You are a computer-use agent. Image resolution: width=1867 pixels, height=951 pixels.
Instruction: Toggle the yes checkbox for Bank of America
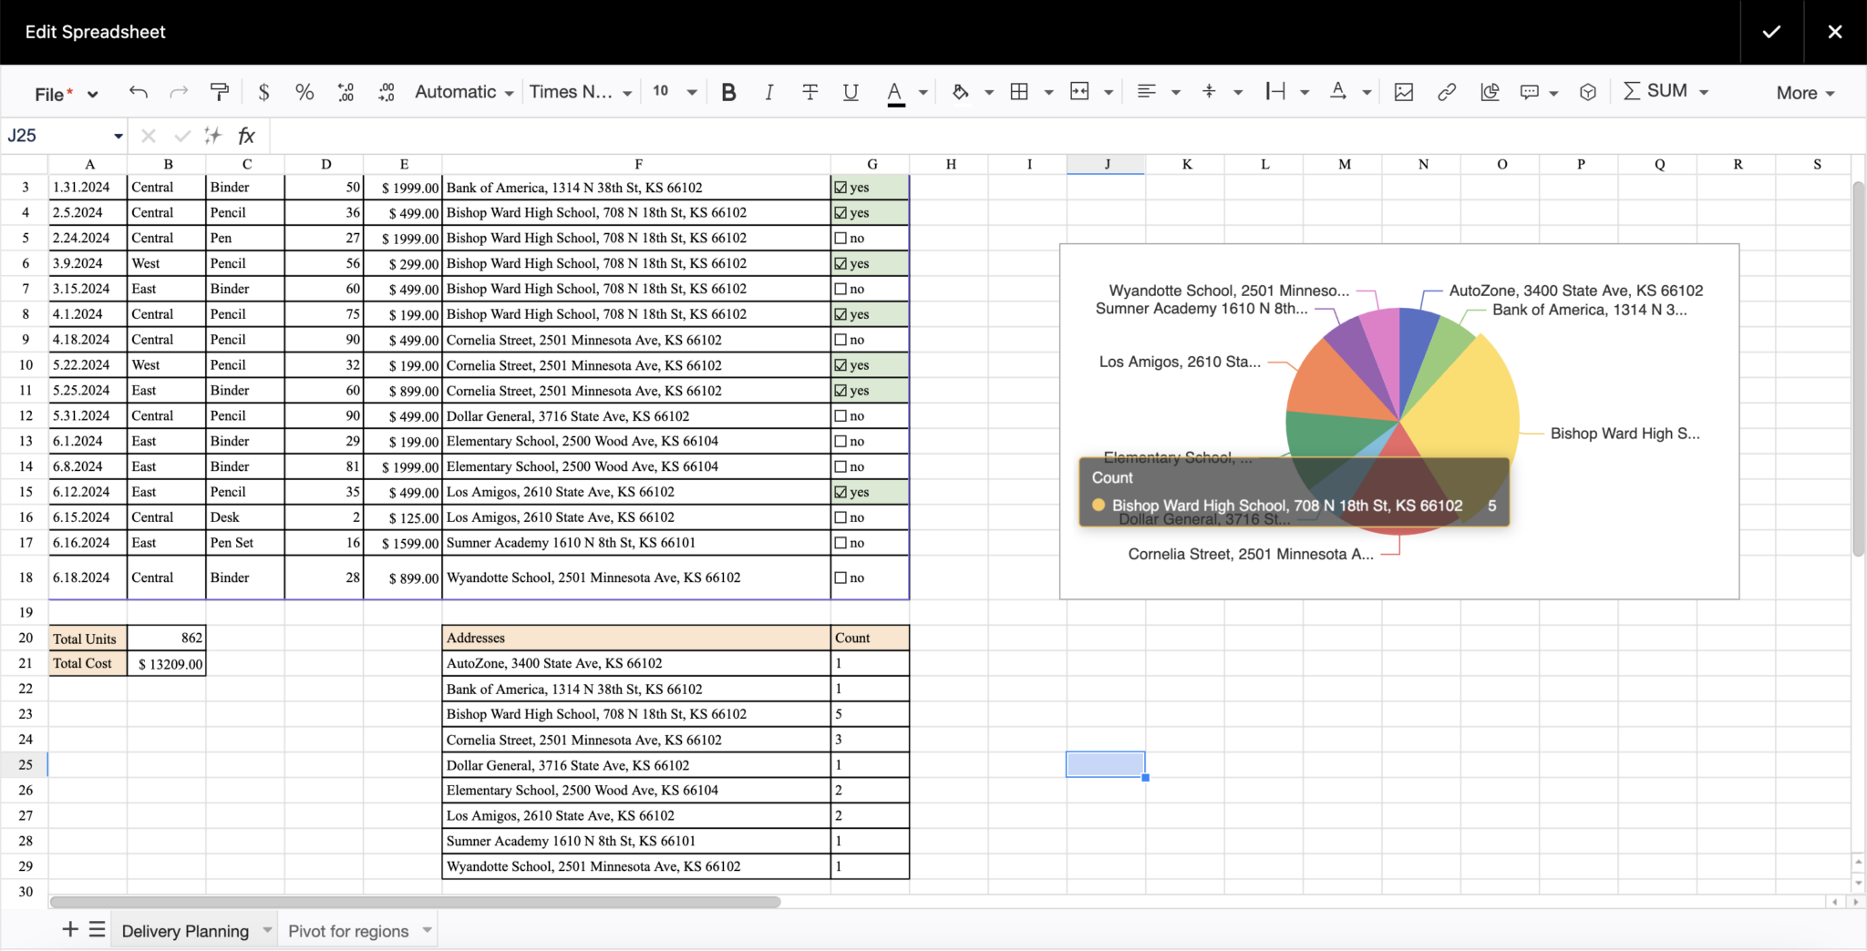coord(841,188)
